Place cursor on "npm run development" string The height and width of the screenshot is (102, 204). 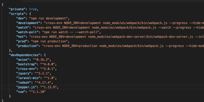[x=48, y=18]
